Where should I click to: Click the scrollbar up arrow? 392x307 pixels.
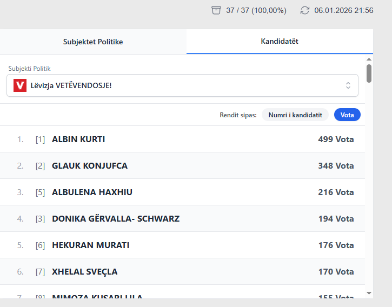pos(369,59)
